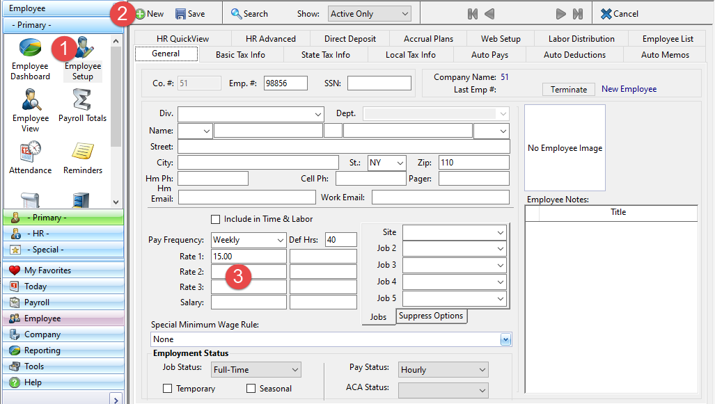Click into the Rate 1 field
715x404 pixels.
[249, 256]
